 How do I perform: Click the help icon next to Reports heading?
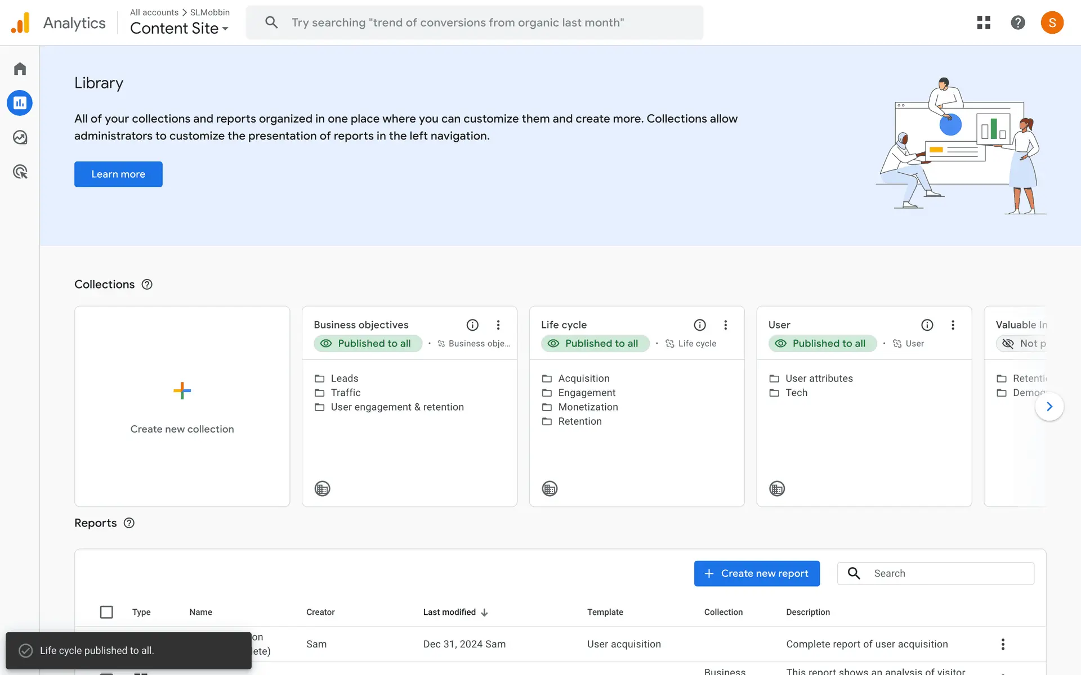(x=129, y=523)
